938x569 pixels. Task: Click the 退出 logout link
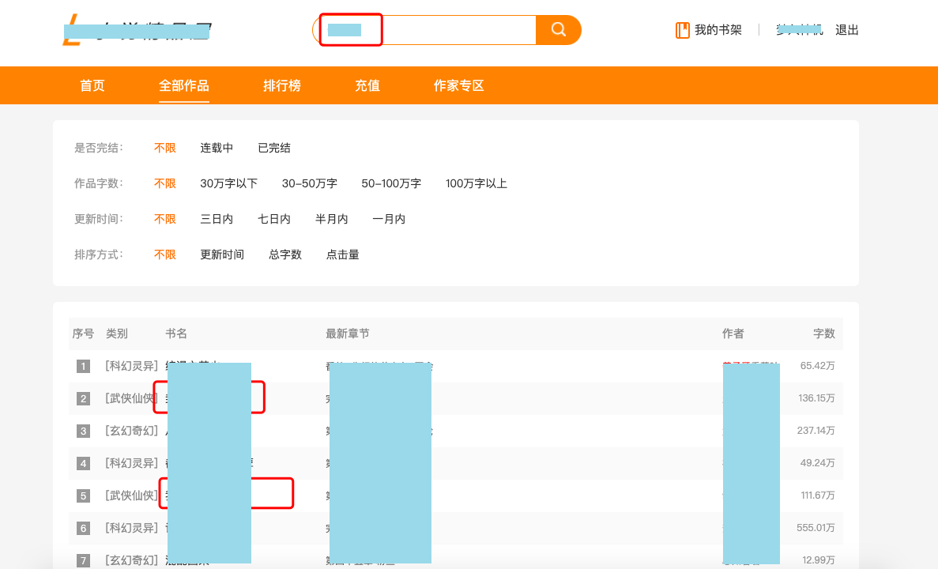pyautogui.click(x=846, y=30)
